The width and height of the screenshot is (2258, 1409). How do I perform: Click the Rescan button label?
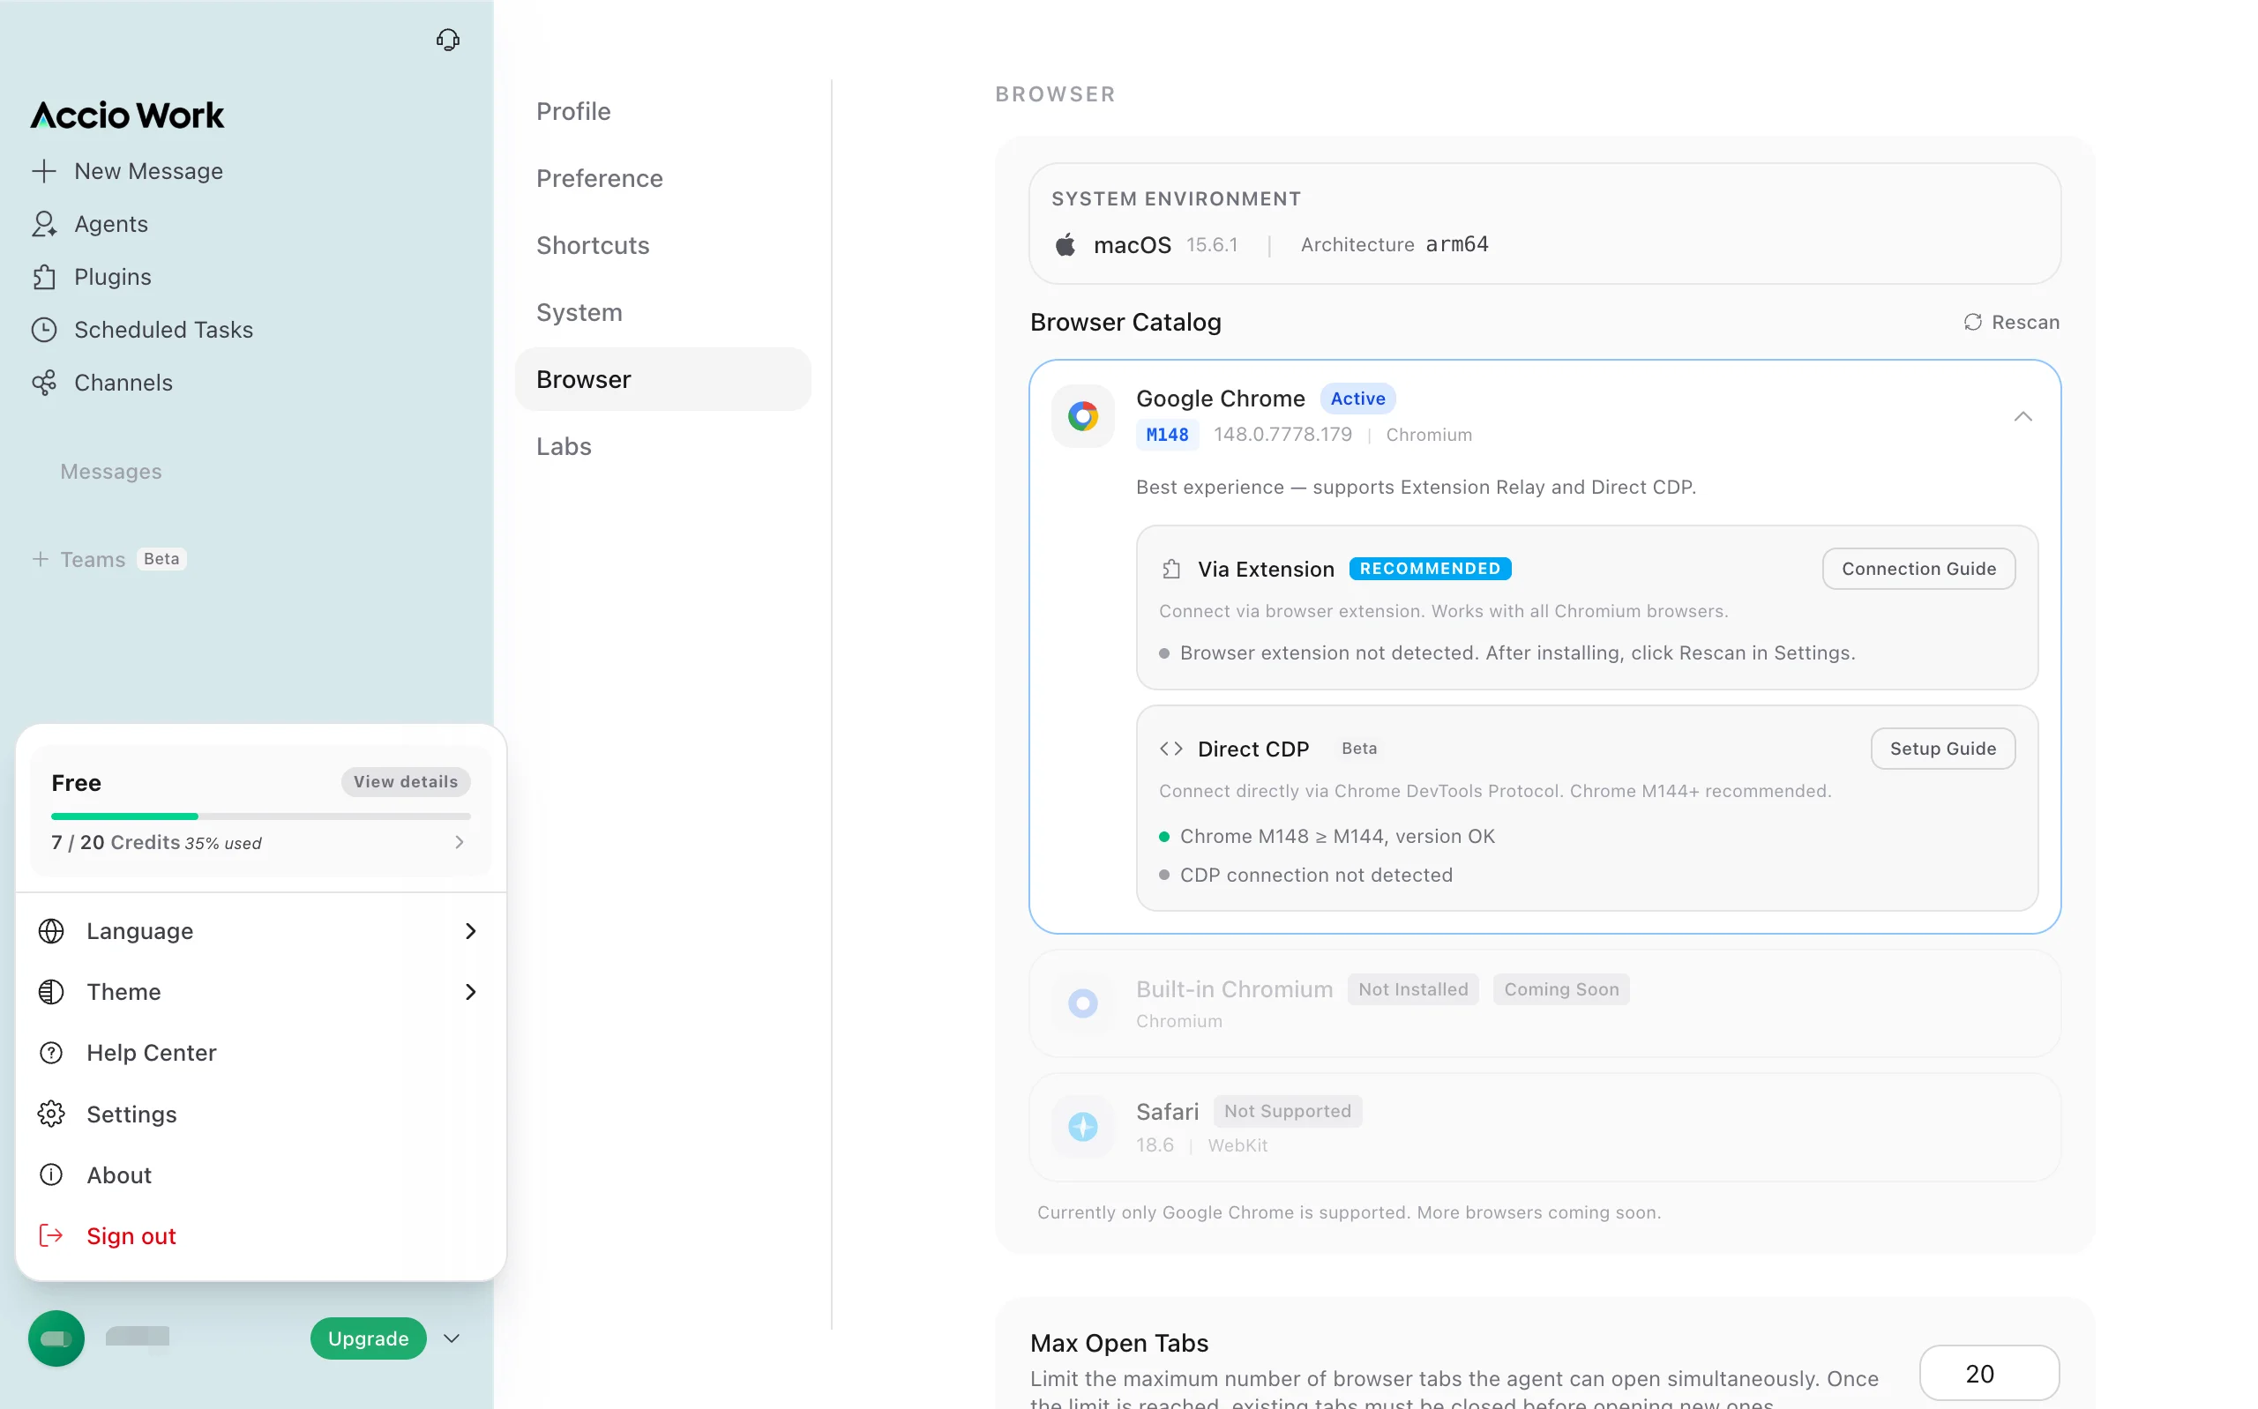tap(2025, 323)
